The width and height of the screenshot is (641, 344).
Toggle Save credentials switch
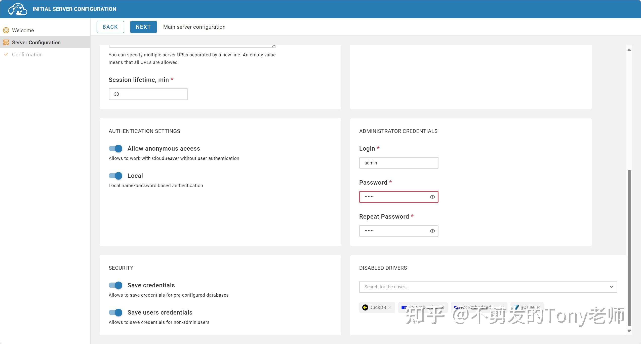116,285
